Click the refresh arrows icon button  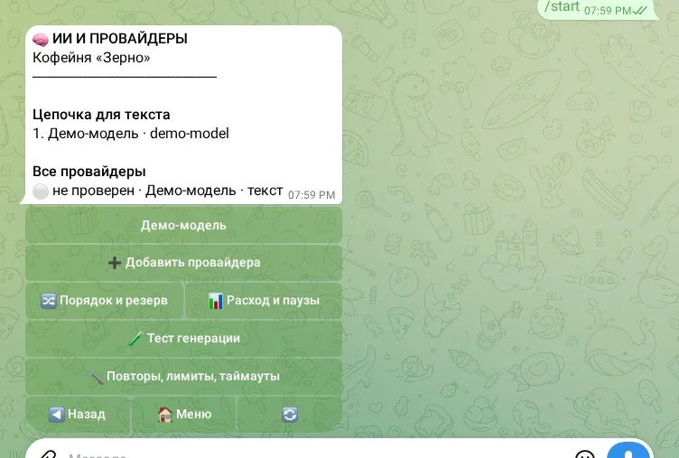coord(290,415)
